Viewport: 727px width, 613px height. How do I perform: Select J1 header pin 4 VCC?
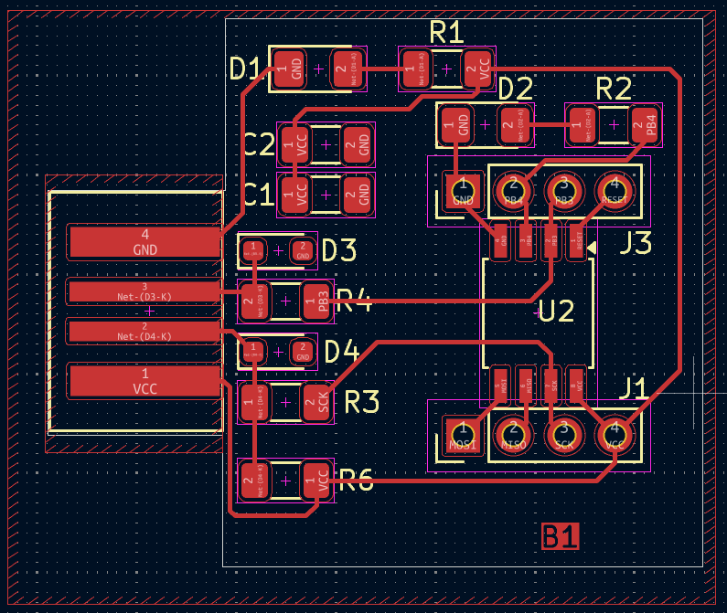coord(615,432)
